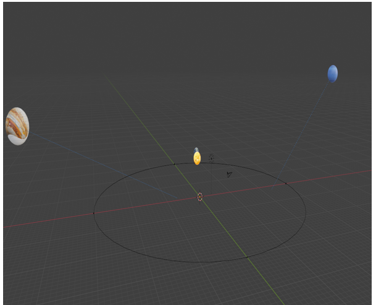Screen dimensions: 376x305
Task: Click the red-white 3D cursor at origin
Action: [200, 197]
